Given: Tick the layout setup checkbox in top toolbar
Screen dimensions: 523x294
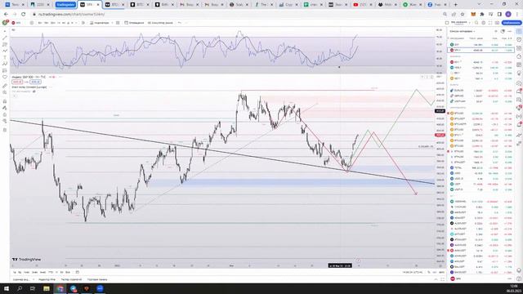Looking at the screenshot, I should [x=447, y=23].
